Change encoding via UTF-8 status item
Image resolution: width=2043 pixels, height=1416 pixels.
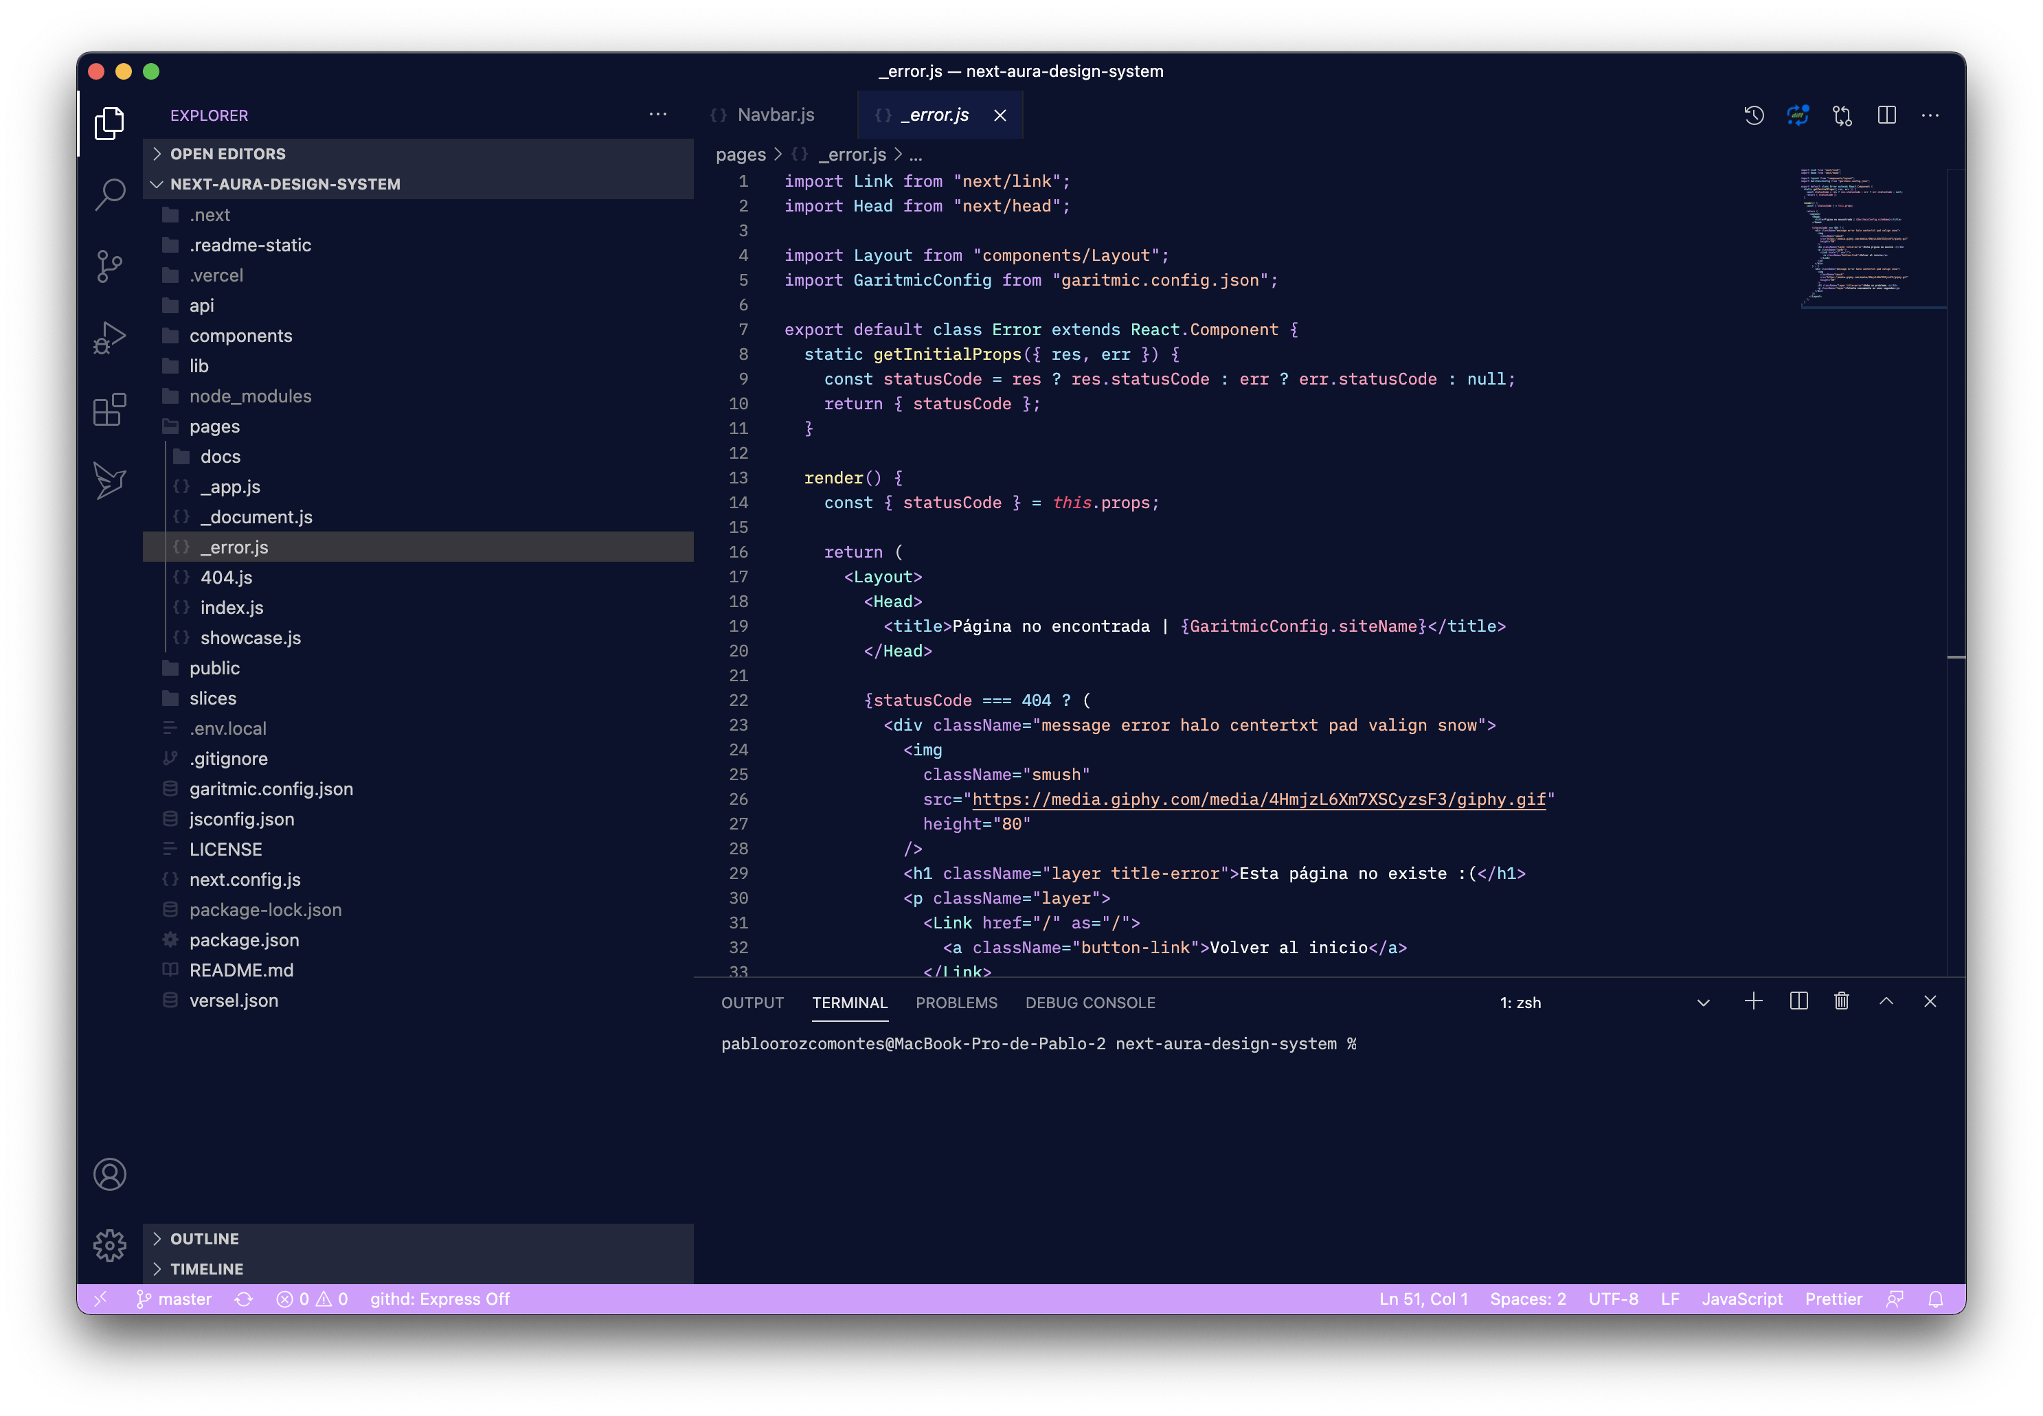coord(1612,1299)
